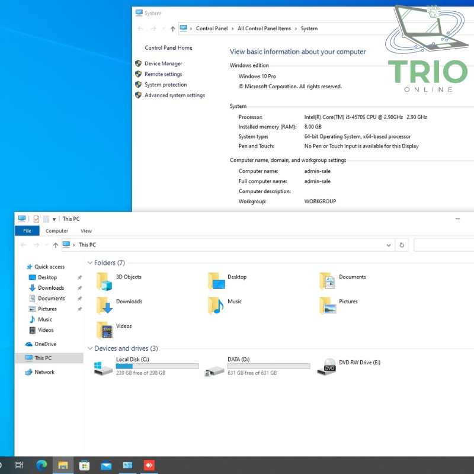Collapse the Devices and drives (3) group
Screen dimensions: 474x474
click(90, 348)
